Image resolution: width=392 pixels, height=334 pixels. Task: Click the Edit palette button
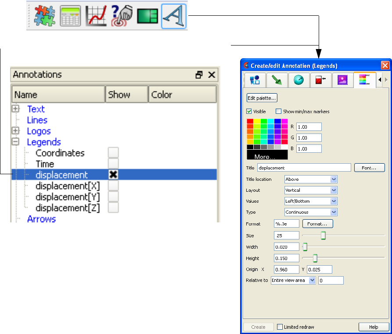click(262, 98)
